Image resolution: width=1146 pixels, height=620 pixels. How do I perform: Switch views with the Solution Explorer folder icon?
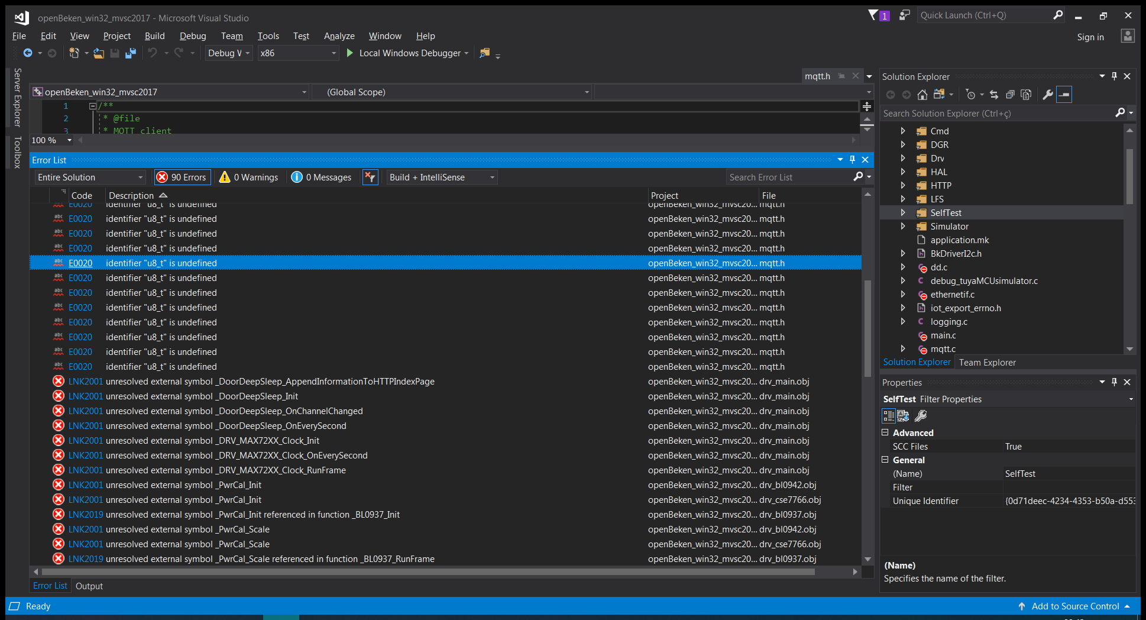point(939,95)
